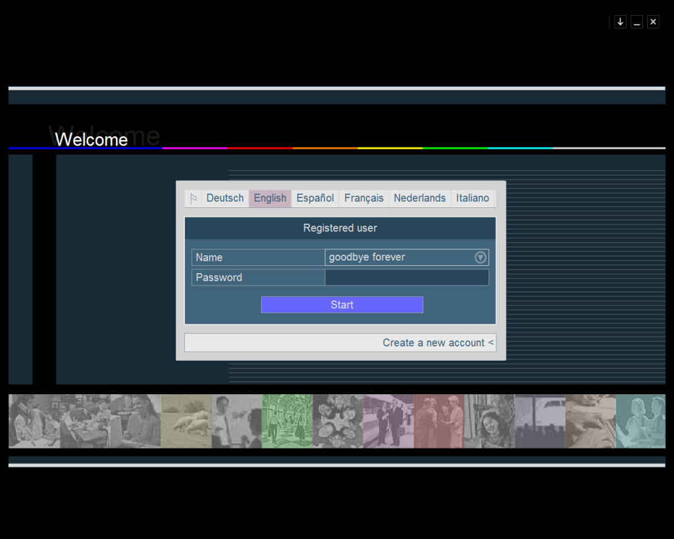Expand the Name dropdown arrow
This screenshot has height=539, width=674.
pyautogui.click(x=480, y=257)
